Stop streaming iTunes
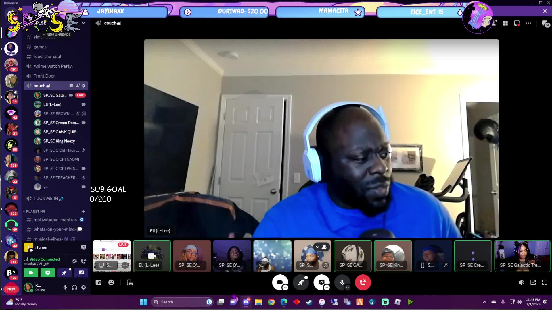The image size is (552, 310). click(x=83, y=247)
